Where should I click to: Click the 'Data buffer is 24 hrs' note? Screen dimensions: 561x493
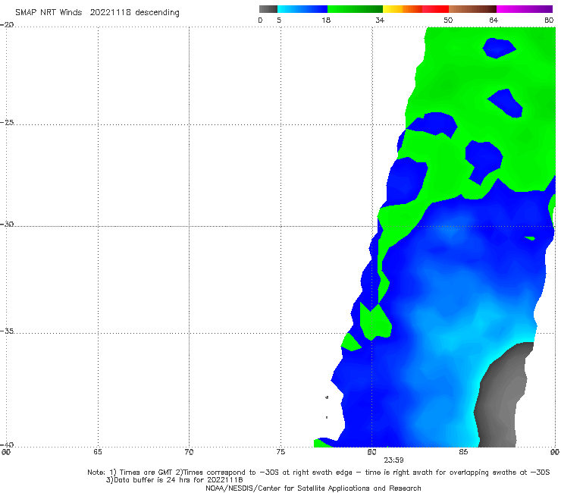[174, 480]
